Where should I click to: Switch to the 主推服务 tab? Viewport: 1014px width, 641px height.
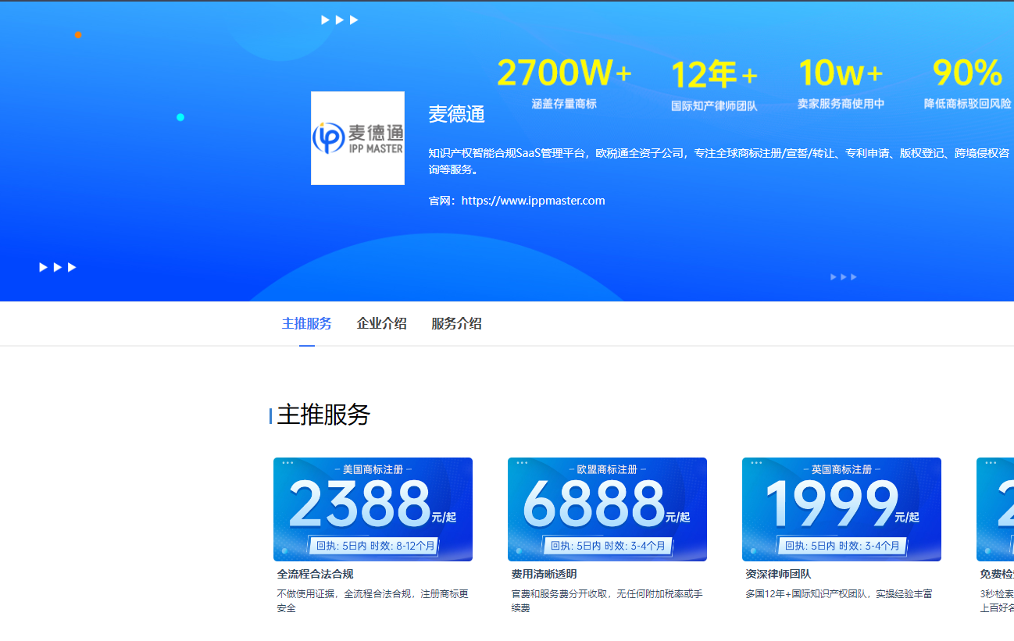(306, 323)
